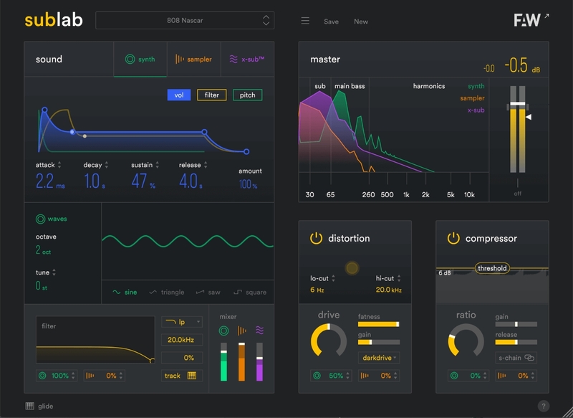
Task: Toggle the compressor power button
Action: coord(453,239)
